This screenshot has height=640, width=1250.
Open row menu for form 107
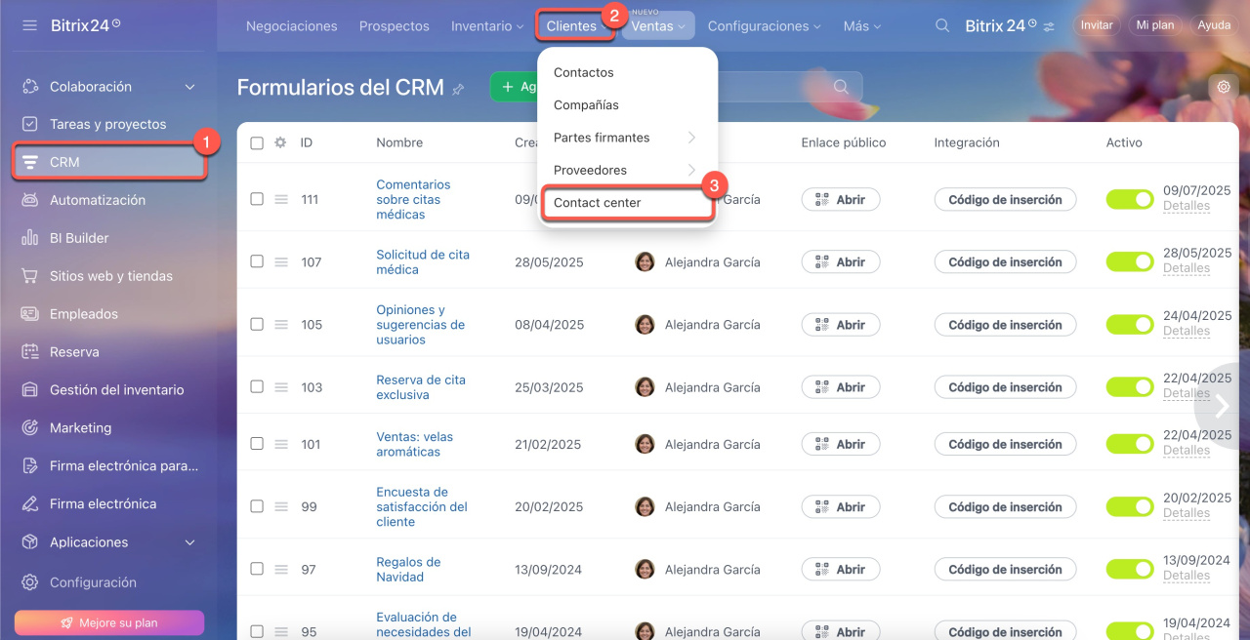[280, 261]
